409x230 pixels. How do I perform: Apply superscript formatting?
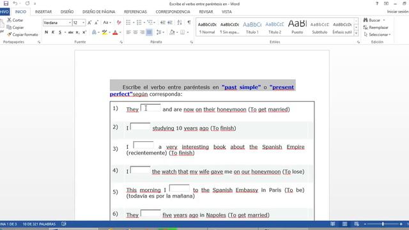tap(84, 33)
